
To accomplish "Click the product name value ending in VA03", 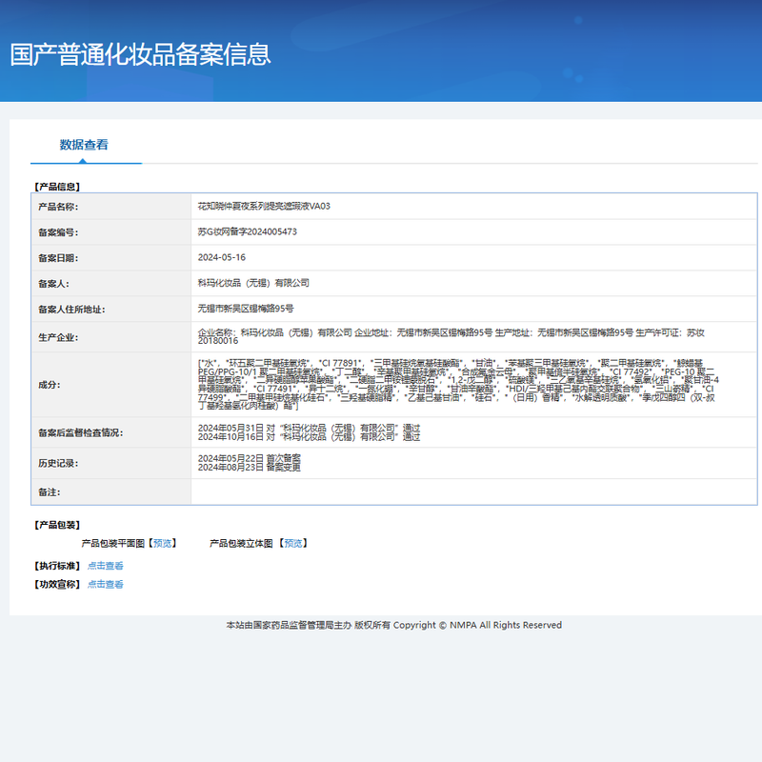I will [263, 206].
